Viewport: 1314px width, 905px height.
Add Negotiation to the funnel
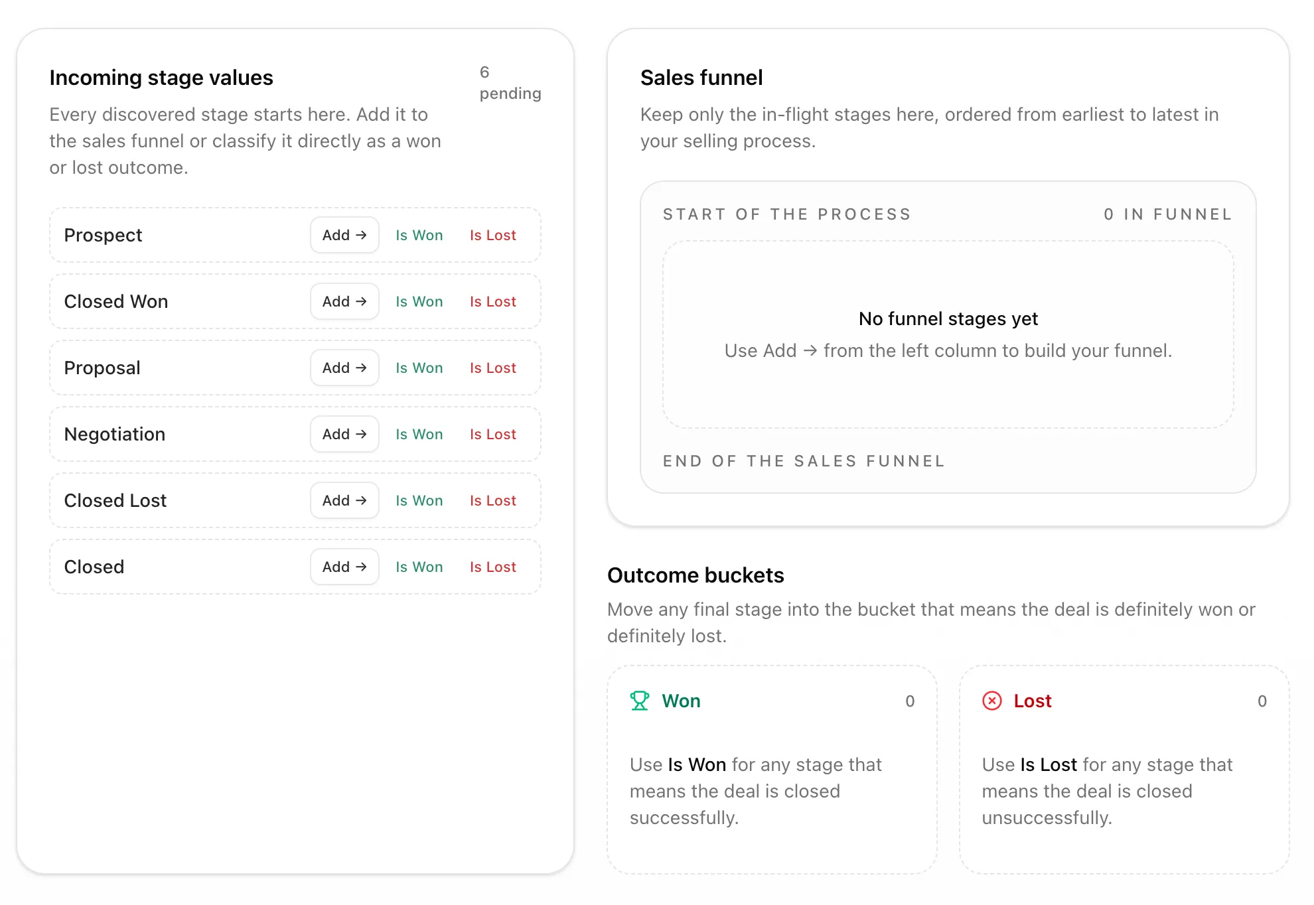[x=344, y=434]
